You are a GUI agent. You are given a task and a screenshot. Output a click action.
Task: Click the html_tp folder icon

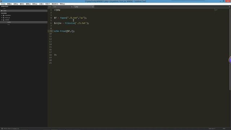pos(4,18)
